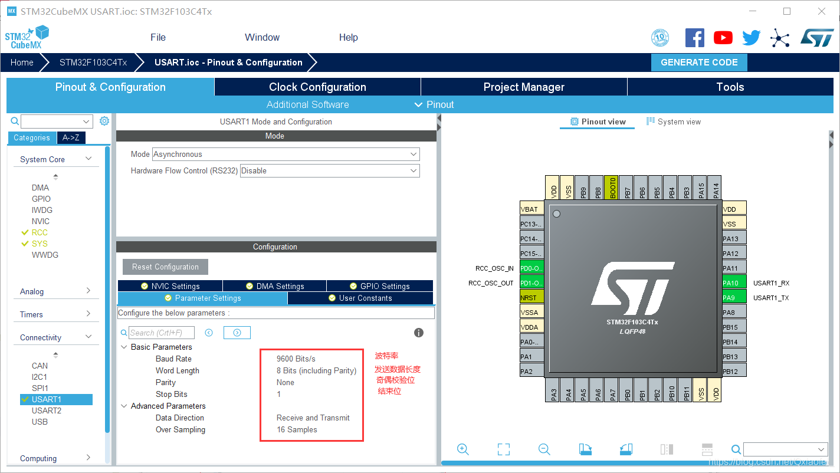Screen dimensions: 840x473
Task: Click the 10 years anniversary badge
Action: 660,38
